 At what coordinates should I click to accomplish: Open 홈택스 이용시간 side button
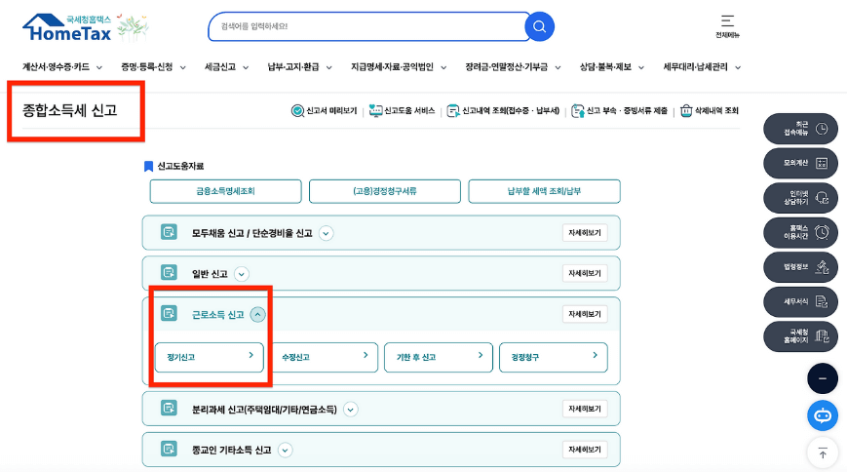click(800, 232)
